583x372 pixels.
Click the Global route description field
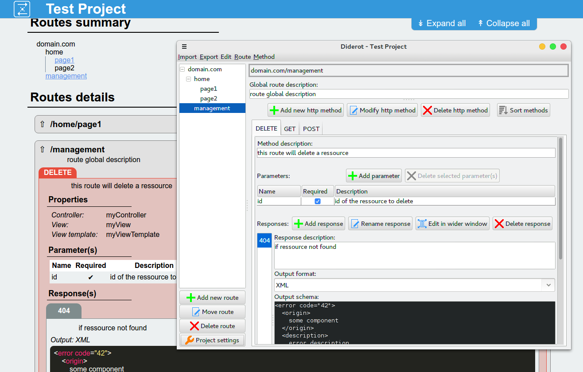click(x=408, y=94)
